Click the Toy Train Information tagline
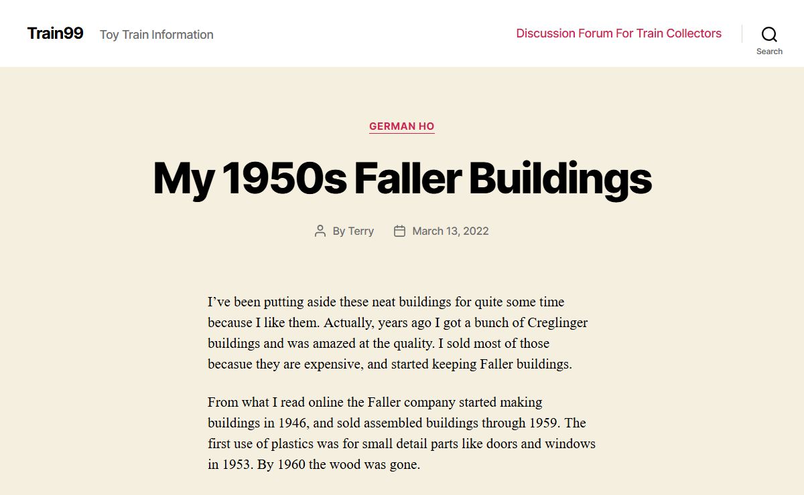The width and height of the screenshot is (804, 495). 157,35
